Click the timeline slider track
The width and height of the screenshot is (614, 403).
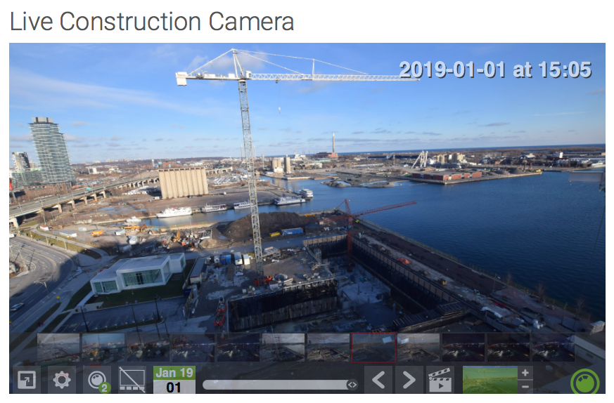click(x=280, y=385)
